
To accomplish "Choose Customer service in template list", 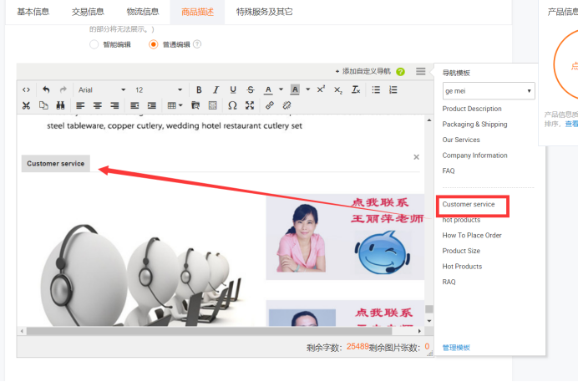I will 469,204.
